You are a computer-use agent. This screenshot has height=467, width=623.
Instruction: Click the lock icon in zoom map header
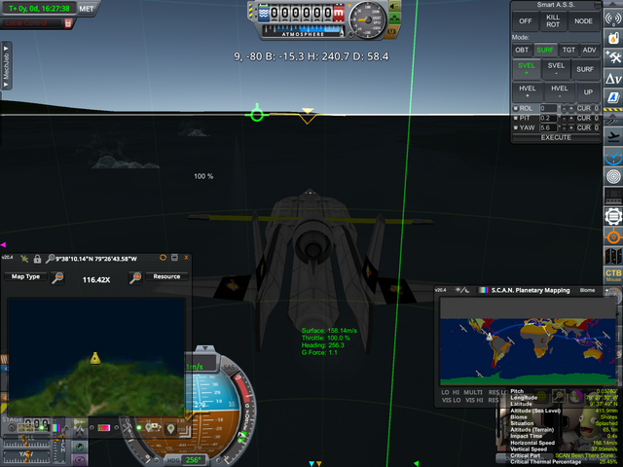click(37, 259)
